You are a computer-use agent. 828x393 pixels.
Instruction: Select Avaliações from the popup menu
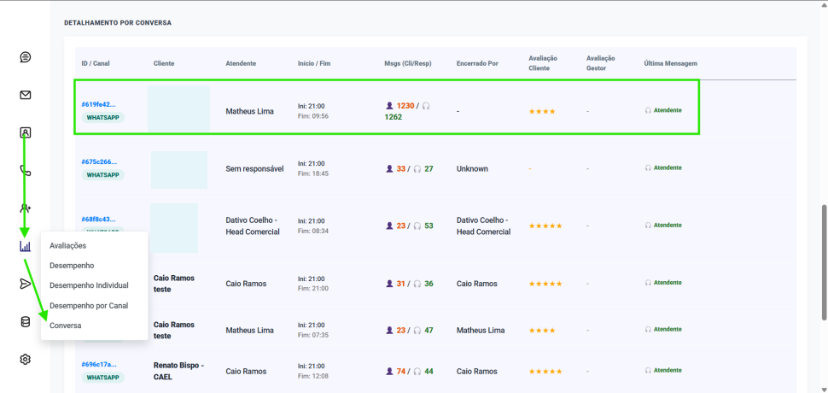[x=68, y=246]
